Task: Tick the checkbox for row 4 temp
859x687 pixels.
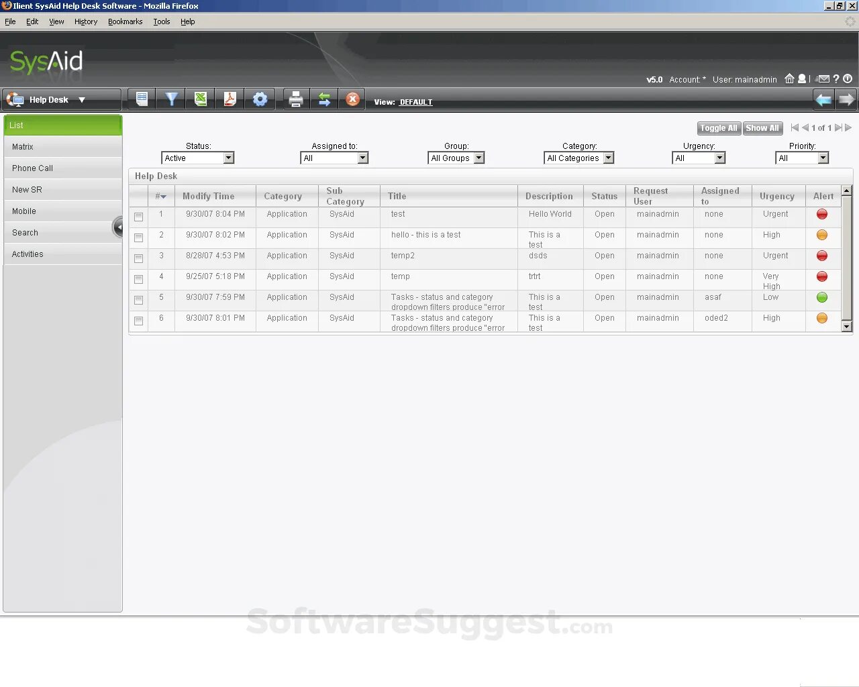Action: [139, 279]
